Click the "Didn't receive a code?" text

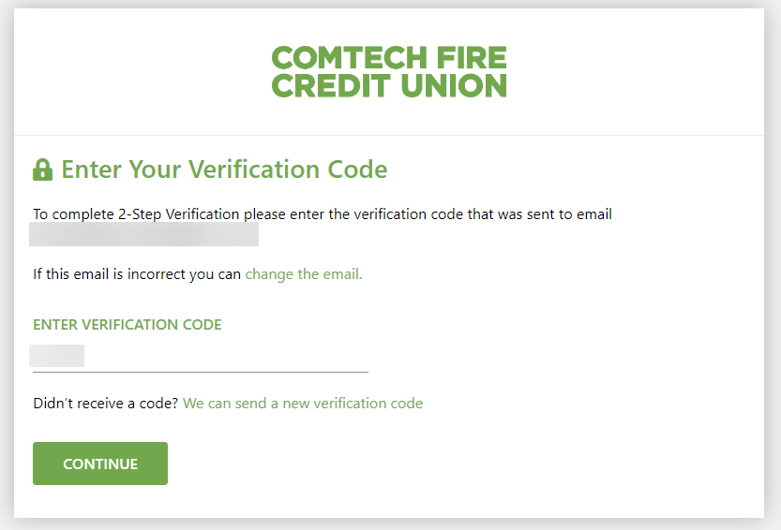click(x=106, y=404)
